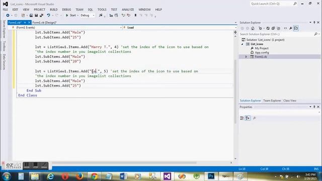This screenshot has height=181, width=322.
Task: Open the VIEW menu
Action: [x=26, y=10]
